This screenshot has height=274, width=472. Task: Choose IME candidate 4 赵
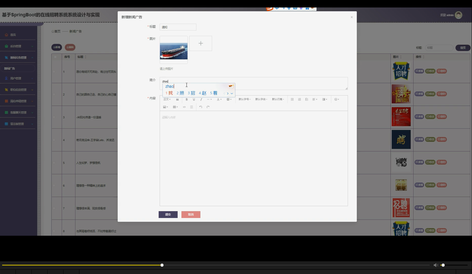click(203, 93)
